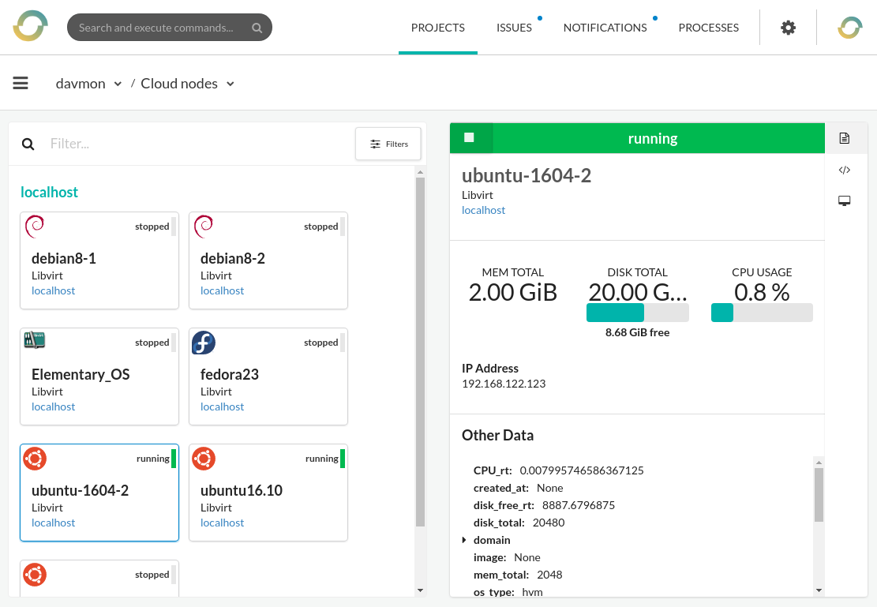This screenshot has width=877, height=607.
Task: Click the 20.00 G... disk total value
Action: [x=638, y=292]
